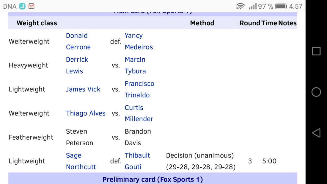Tap the cellular signal bars icon
Viewport: 327px width, 184px height.
click(253, 6)
